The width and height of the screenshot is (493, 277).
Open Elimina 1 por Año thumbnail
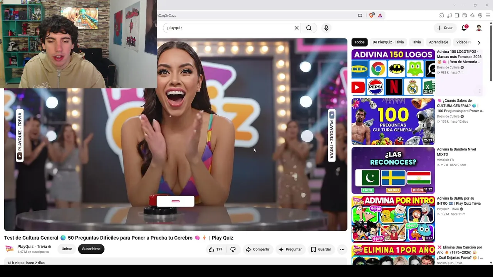pos(393,255)
